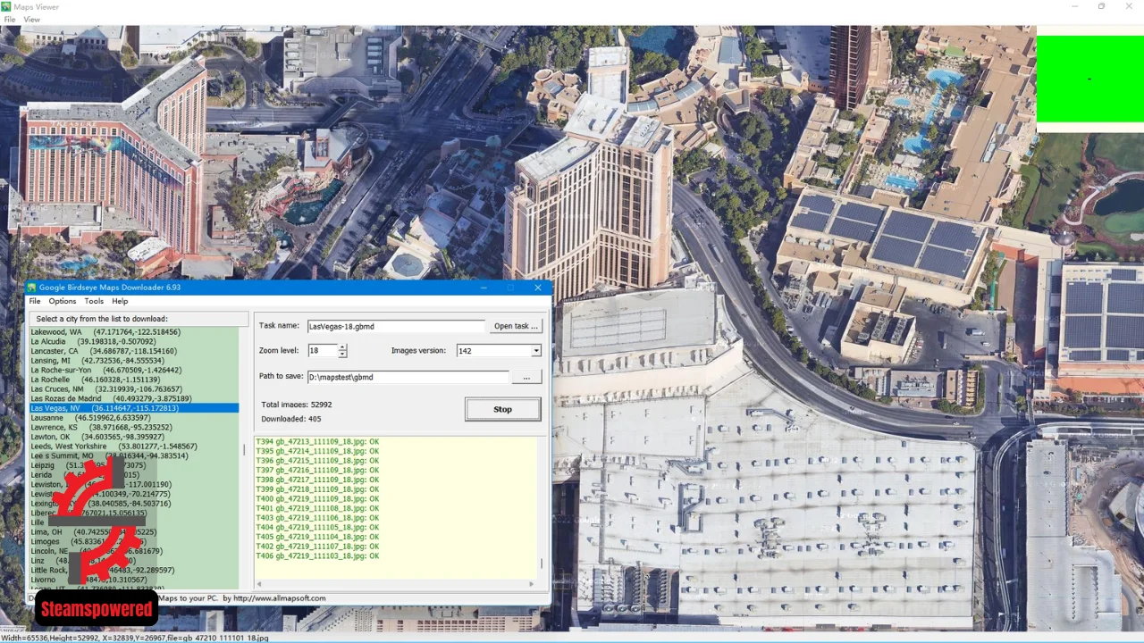This screenshot has width=1144, height=643.
Task: Click log line T405 gb_47219_111104_18.jpg
Action: 317,537
